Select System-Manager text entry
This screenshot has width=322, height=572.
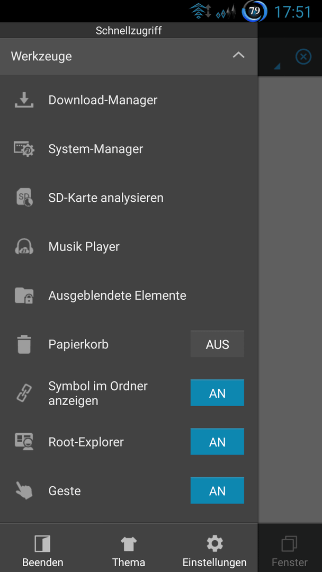click(x=95, y=149)
